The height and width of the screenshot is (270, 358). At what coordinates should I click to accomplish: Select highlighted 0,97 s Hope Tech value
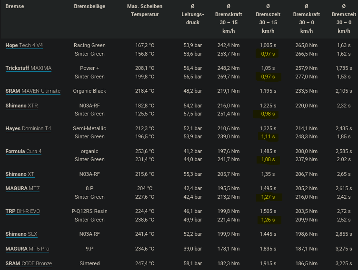[268, 54]
